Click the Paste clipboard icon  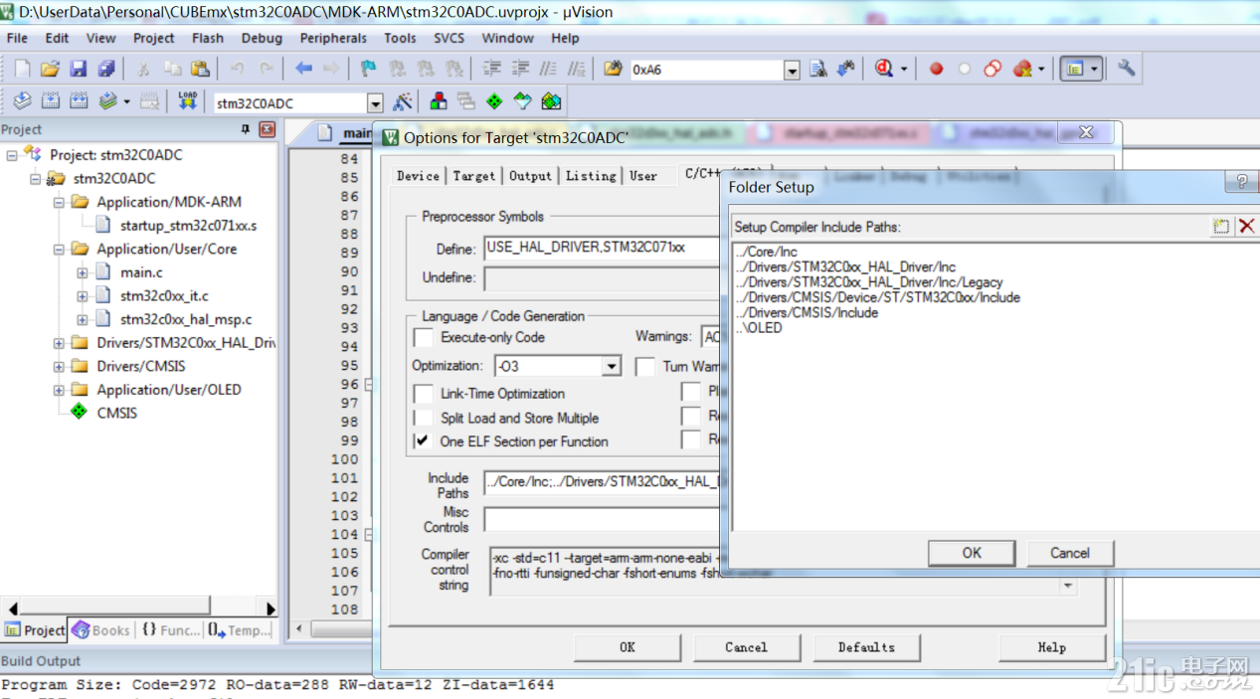pyautogui.click(x=201, y=69)
